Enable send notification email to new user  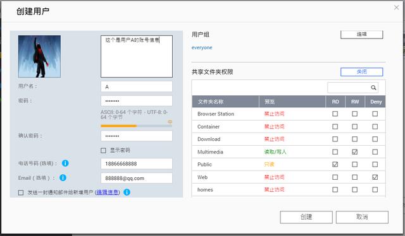(x=21, y=192)
